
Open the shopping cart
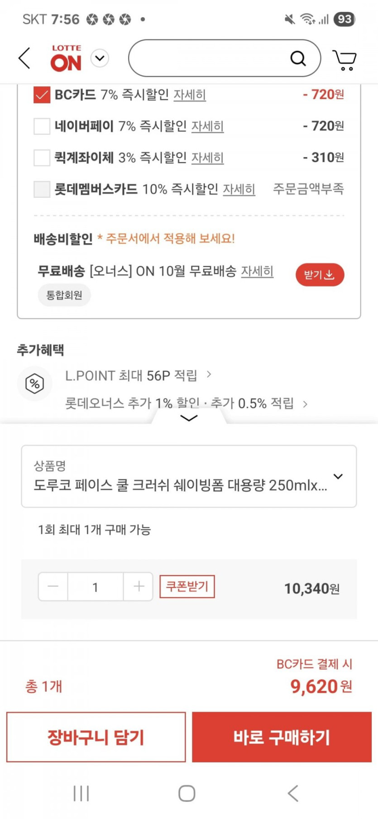[345, 60]
